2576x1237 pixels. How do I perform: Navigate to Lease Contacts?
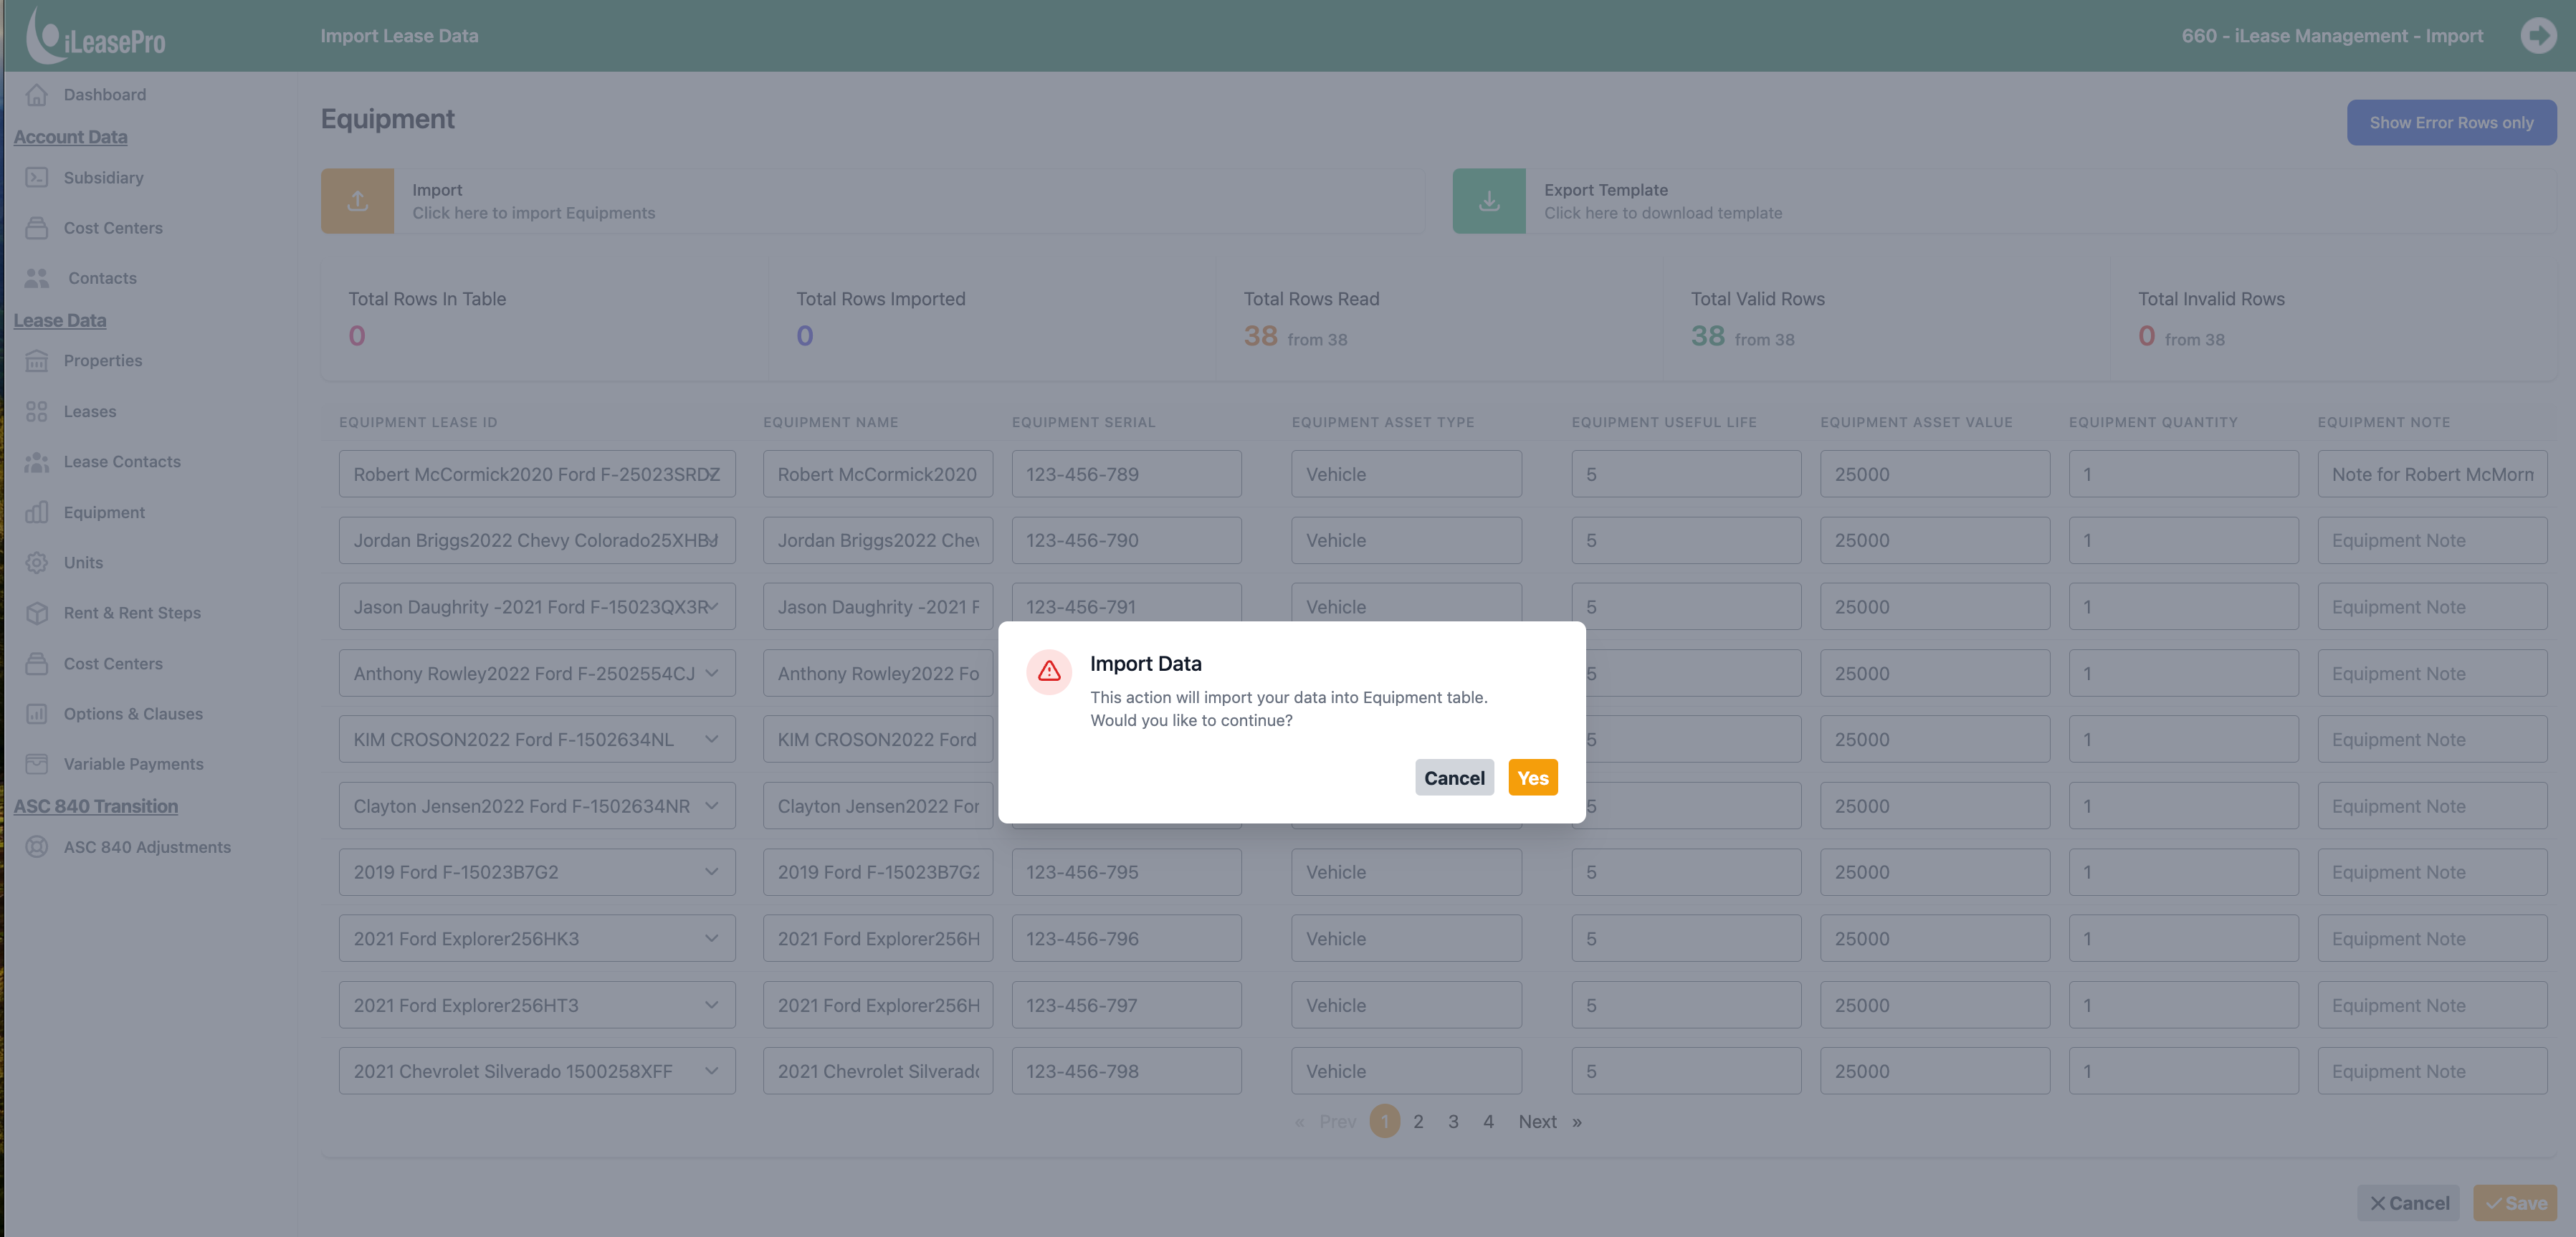click(122, 462)
